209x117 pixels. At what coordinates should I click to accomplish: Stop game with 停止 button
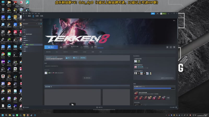51,47
